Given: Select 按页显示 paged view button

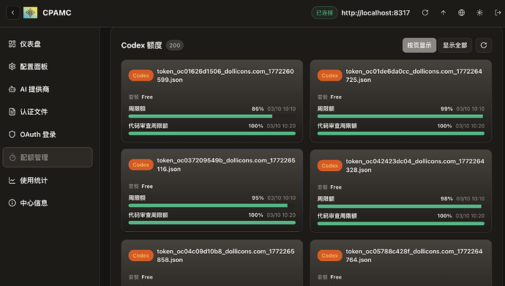Looking at the screenshot, I should pos(419,45).
